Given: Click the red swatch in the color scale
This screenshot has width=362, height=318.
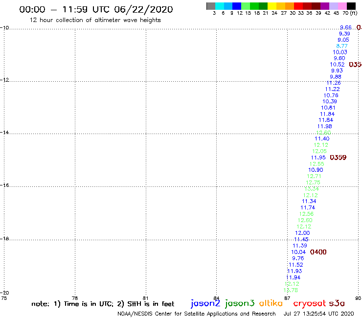Looking at the screenshot, I should [x=298, y=6].
